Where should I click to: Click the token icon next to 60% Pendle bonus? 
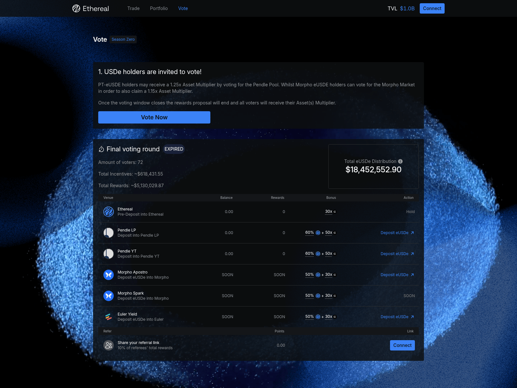click(318, 232)
